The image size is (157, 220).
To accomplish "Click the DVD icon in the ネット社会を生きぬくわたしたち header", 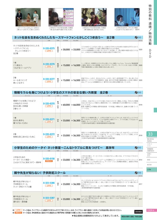I will point(138,38).
